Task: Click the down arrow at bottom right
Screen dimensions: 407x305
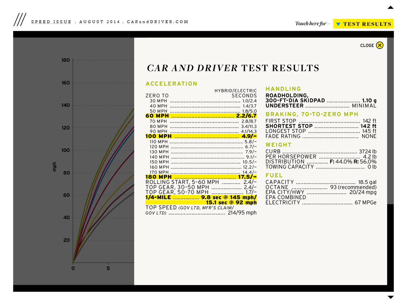Action: (x=390, y=297)
